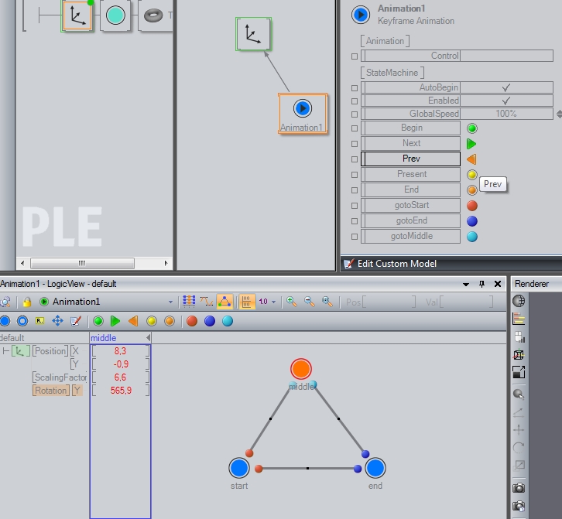This screenshot has height=519, width=562.
Task: Toggle the Enabled checkmark value
Action: coord(506,101)
